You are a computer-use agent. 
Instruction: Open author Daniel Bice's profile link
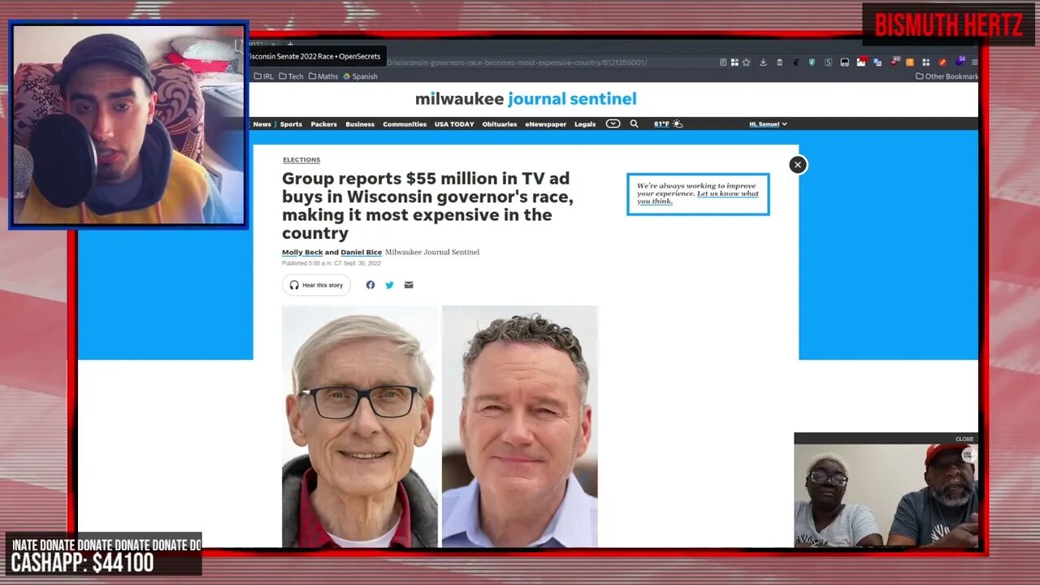click(x=361, y=253)
